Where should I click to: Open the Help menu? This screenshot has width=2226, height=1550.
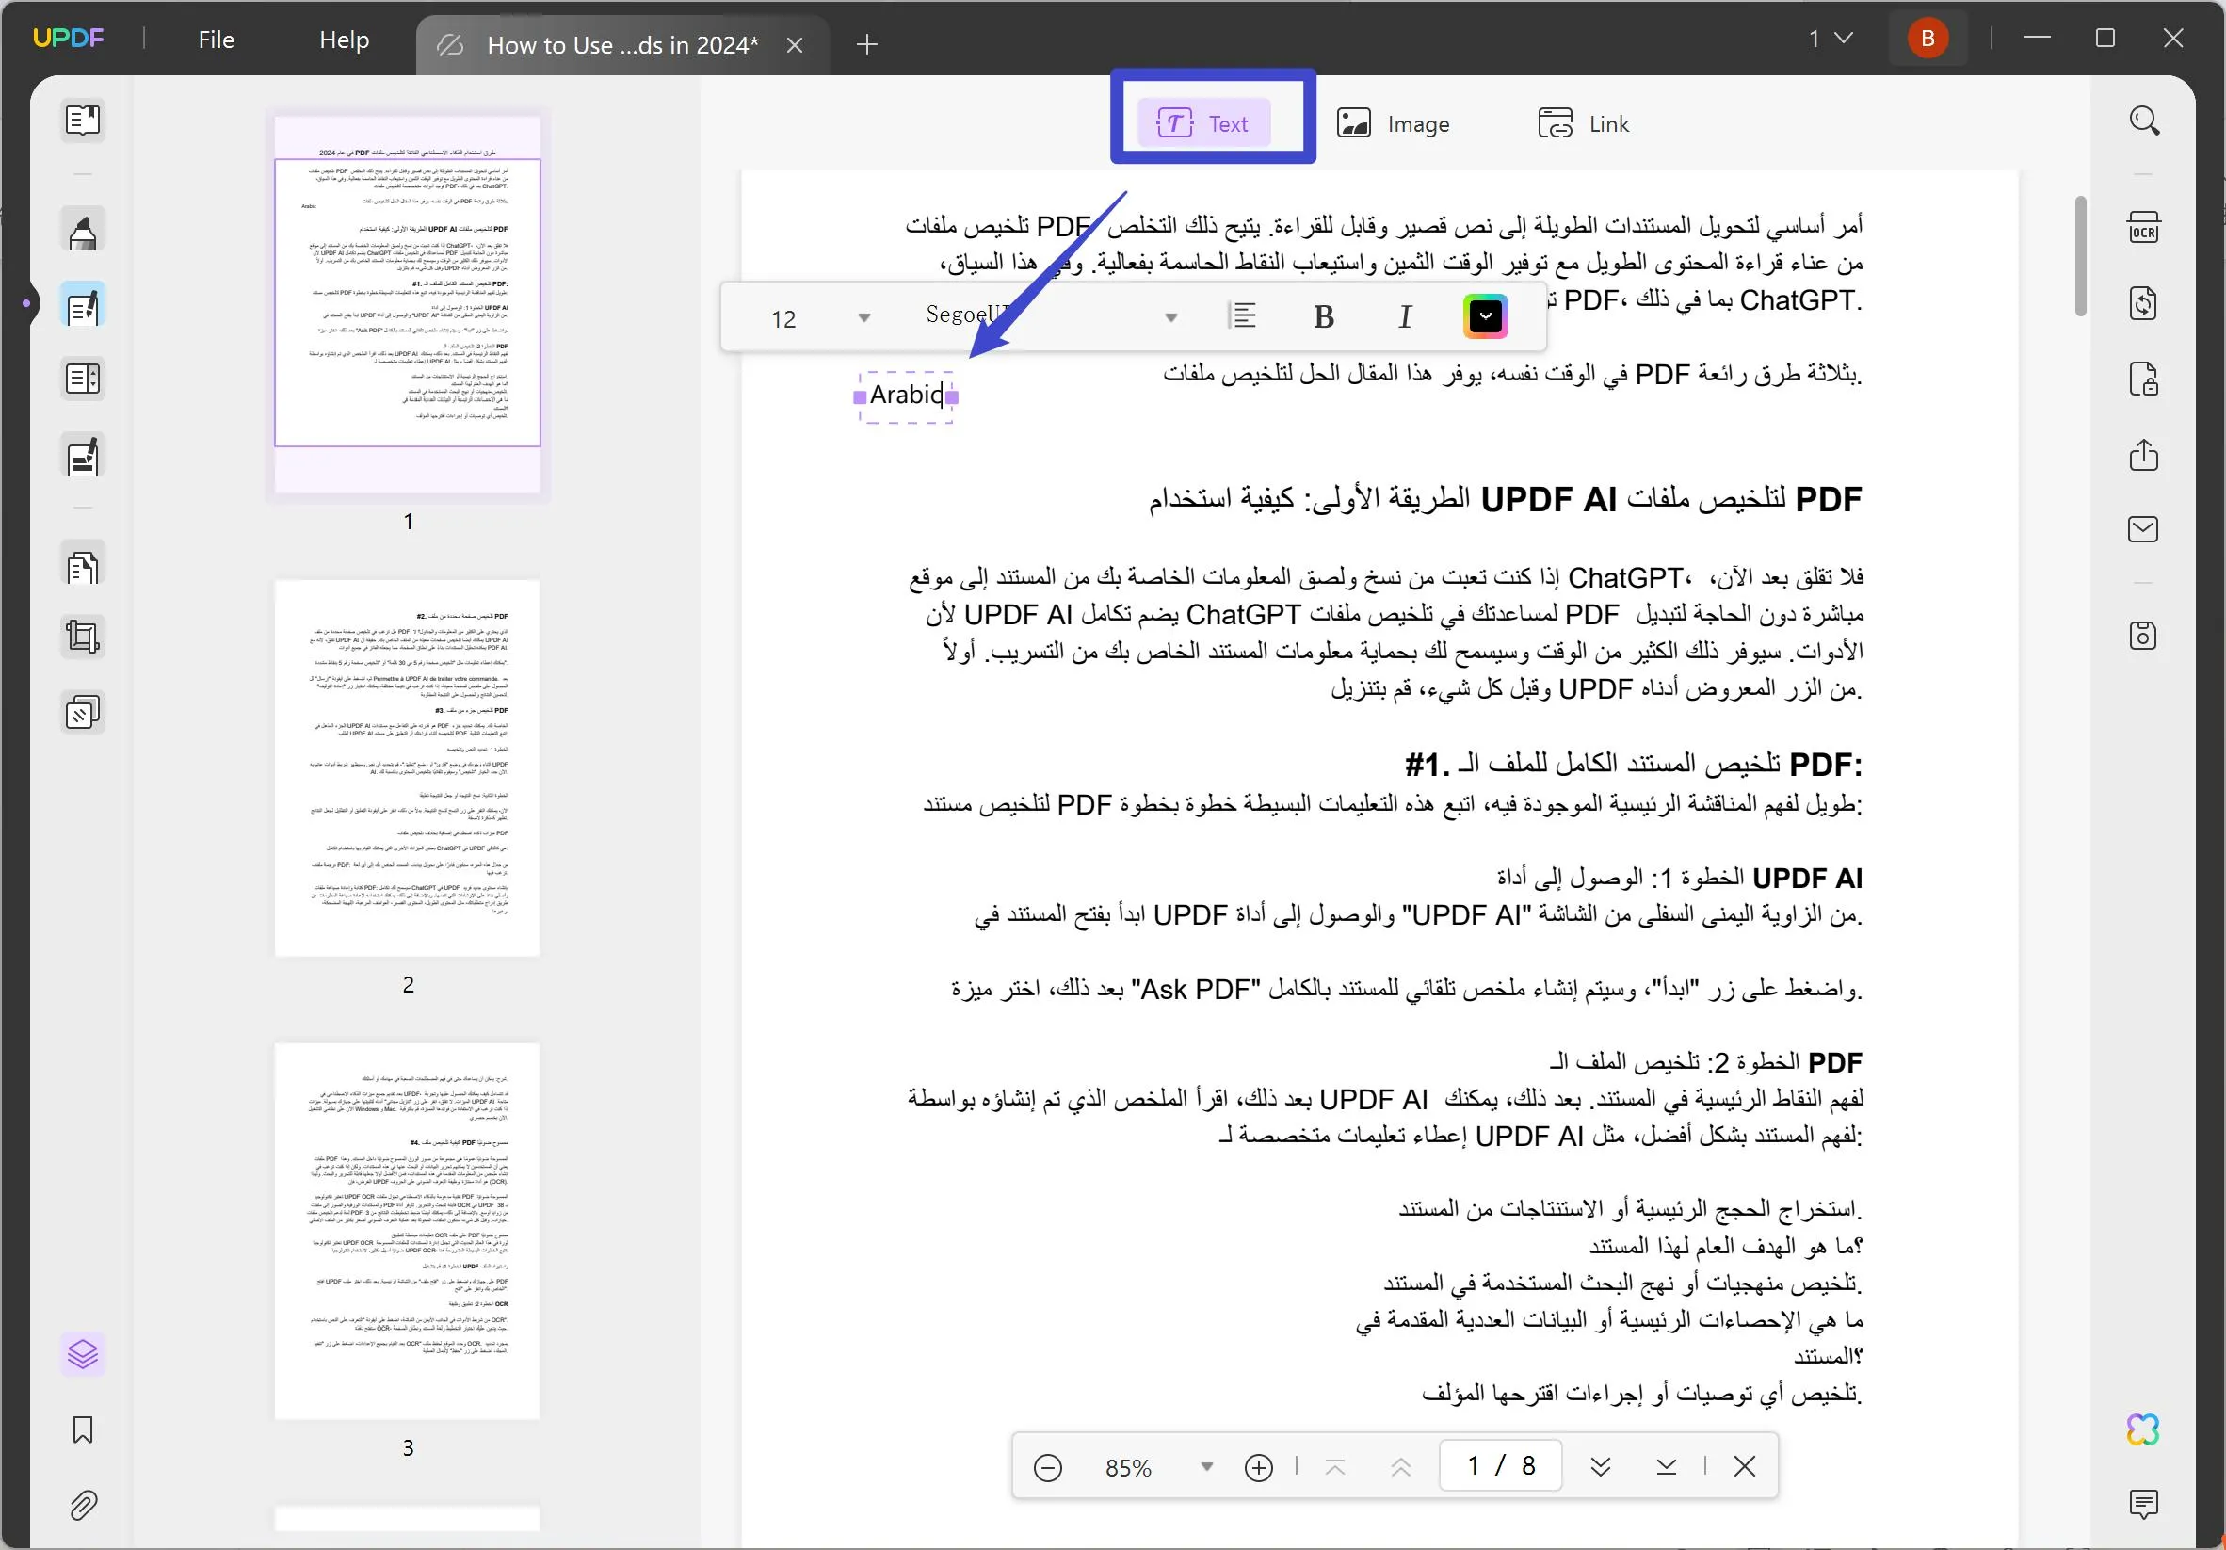(345, 40)
